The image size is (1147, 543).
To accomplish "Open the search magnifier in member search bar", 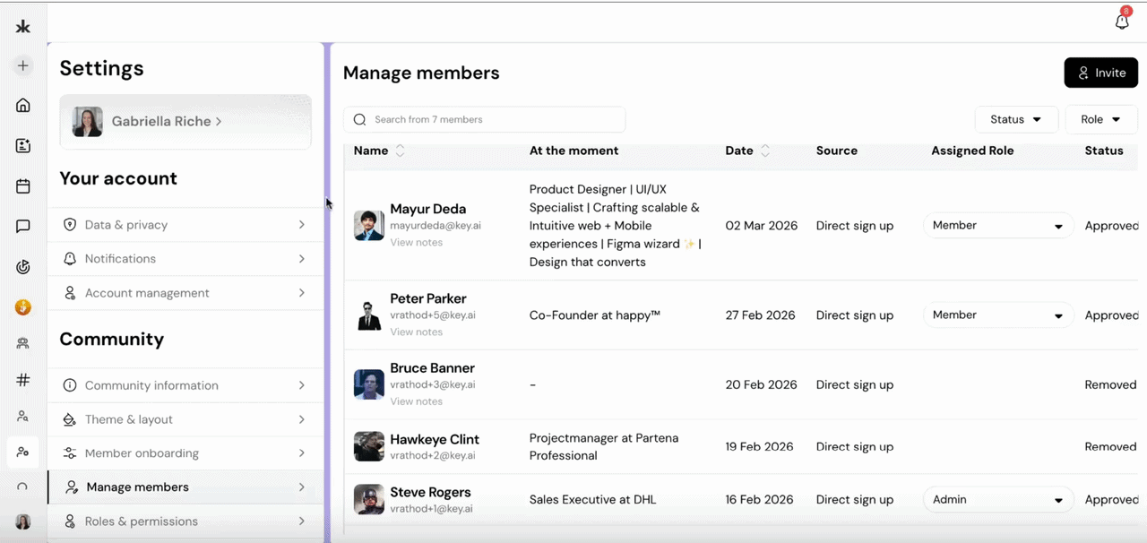I will point(359,119).
